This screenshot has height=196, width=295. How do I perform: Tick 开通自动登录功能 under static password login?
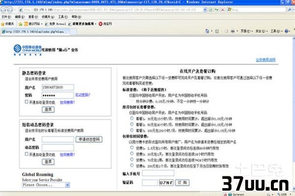(27, 102)
